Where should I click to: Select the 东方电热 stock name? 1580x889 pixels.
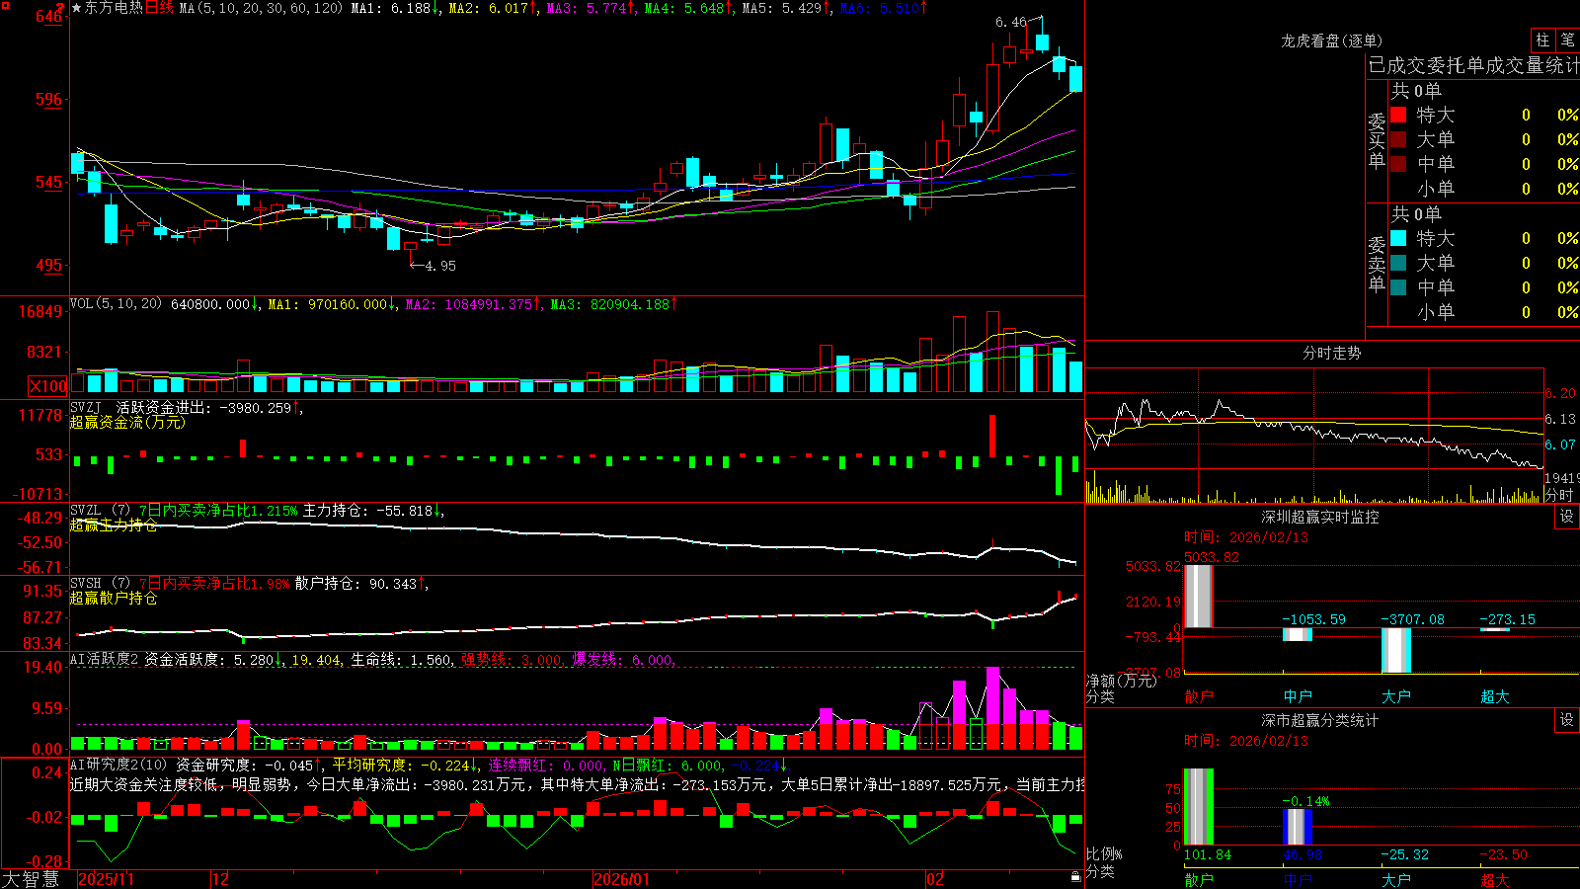[x=115, y=8]
